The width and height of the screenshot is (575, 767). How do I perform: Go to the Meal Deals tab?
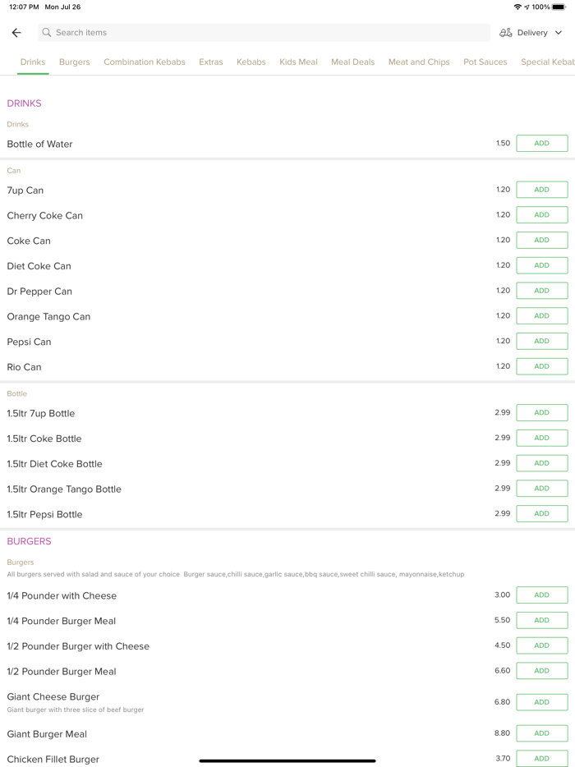click(352, 62)
